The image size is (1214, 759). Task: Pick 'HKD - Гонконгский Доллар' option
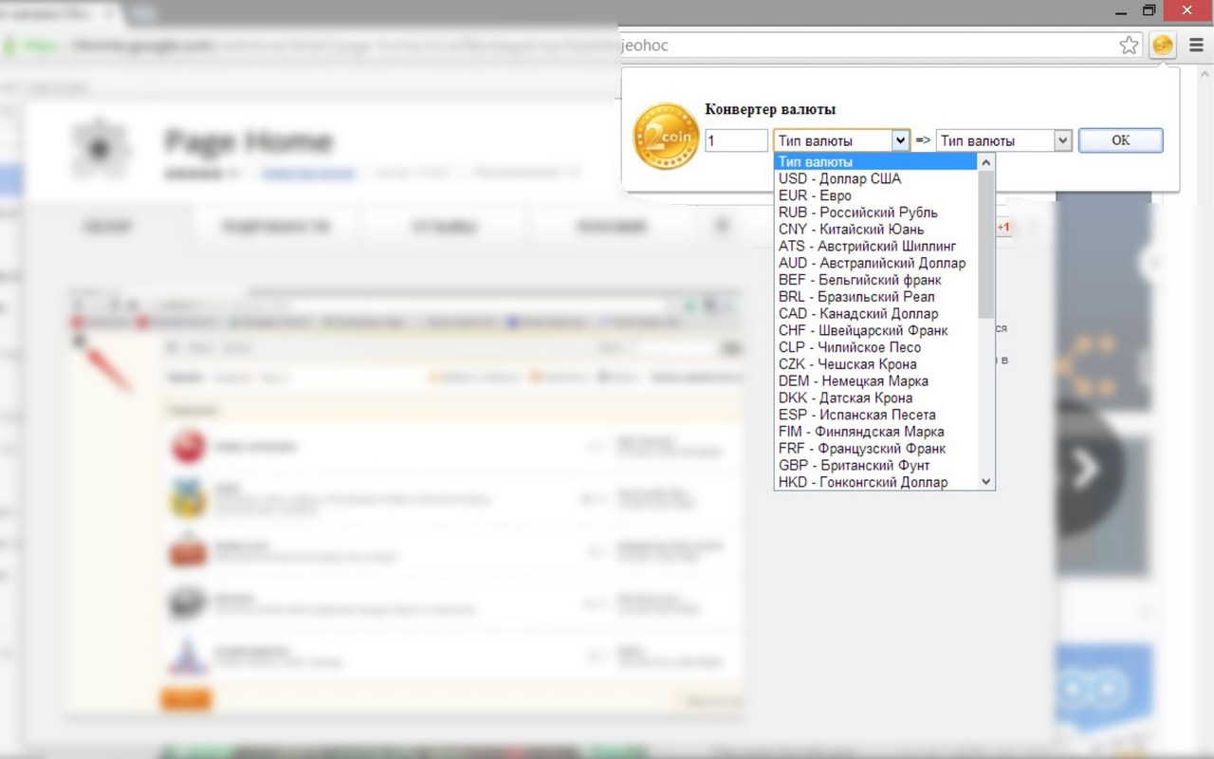pos(876,482)
